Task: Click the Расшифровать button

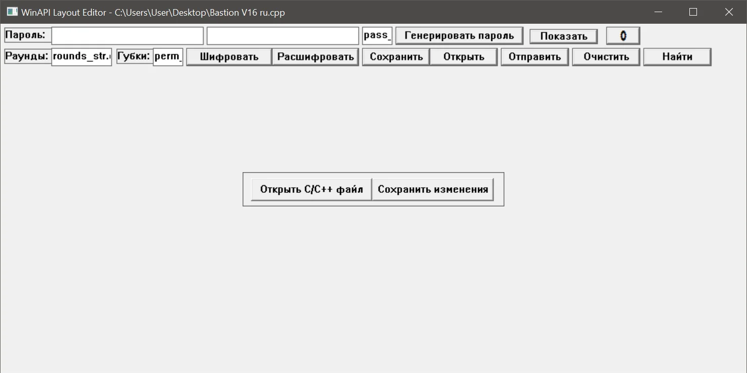Action: (315, 57)
